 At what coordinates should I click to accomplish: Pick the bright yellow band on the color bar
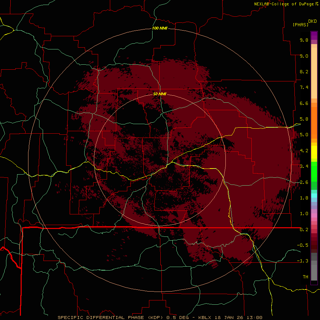click(314, 152)
